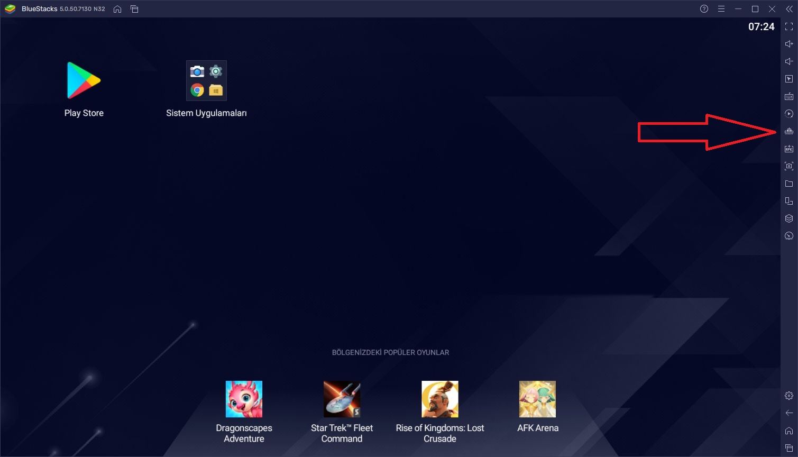
Task: Click the multi-window icon in title bar
Action: [134, 9]
